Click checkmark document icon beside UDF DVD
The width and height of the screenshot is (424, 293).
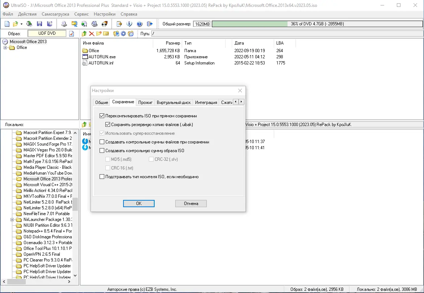coord(71,34)
